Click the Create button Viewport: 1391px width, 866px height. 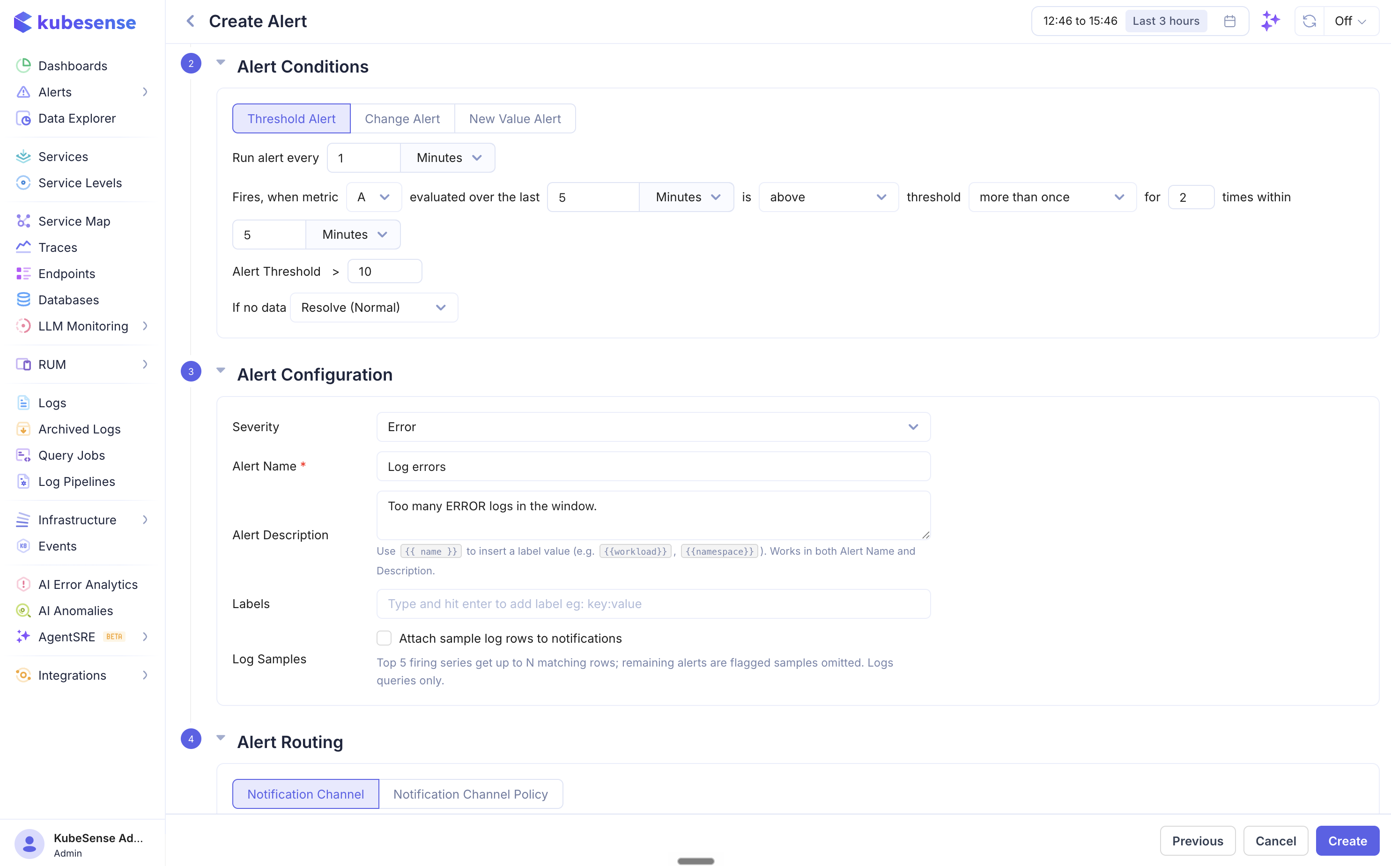(x=1347, y=841)
